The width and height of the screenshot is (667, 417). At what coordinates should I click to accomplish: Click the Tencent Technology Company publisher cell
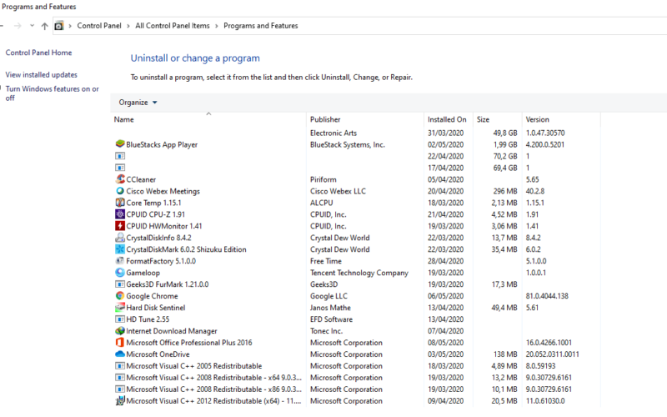click(x=359, y=273)
